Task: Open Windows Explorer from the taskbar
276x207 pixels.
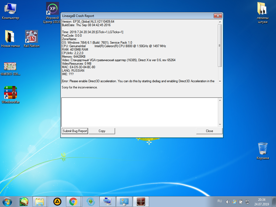Action: 40,201
